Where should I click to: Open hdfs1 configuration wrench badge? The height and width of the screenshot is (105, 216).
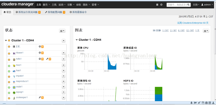(x=49, y=59)
